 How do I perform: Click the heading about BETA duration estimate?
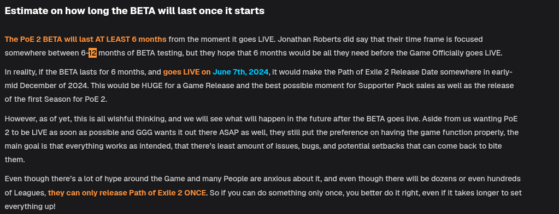pos(134,11)
